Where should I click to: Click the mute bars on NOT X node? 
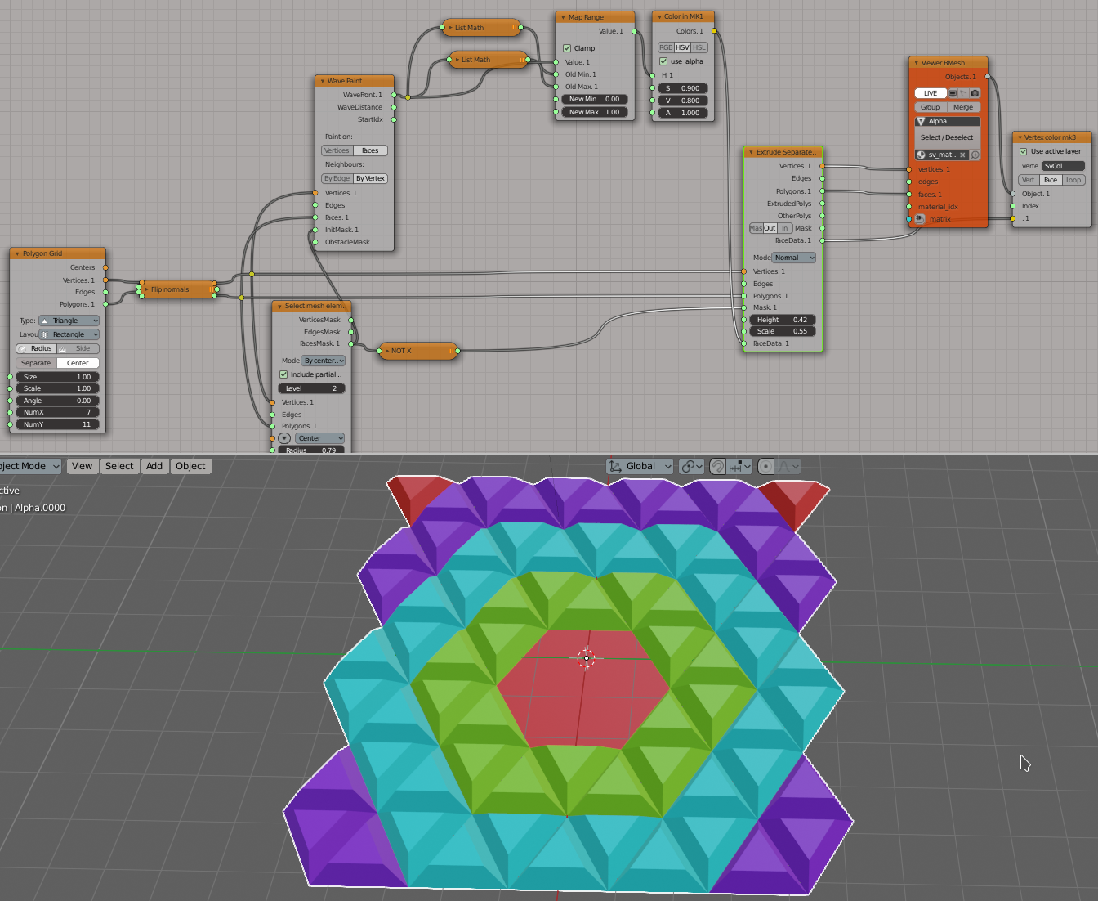tap(450, 351)
